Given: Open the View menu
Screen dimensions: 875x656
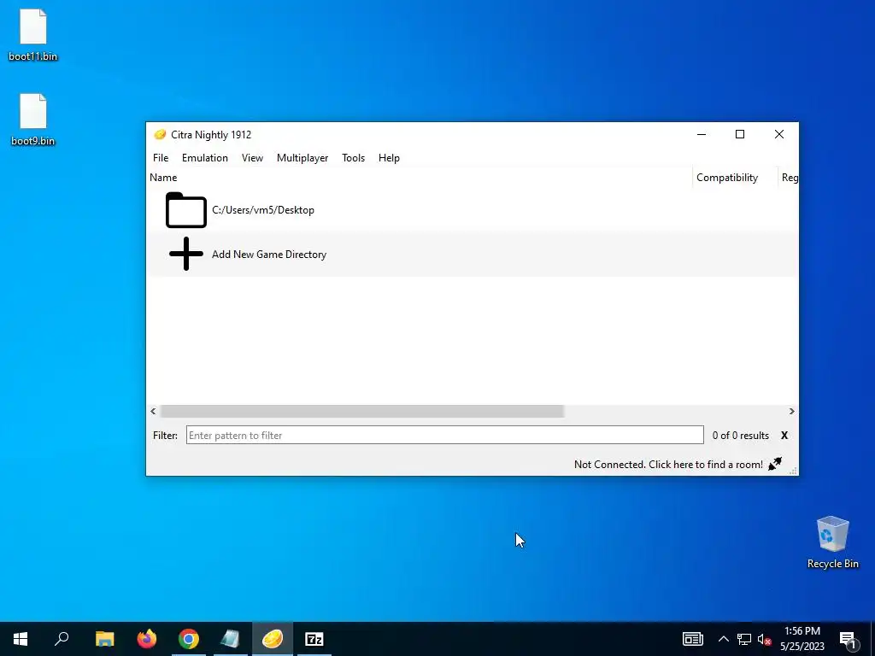Looking at the screenshot, I should (252, 158).
